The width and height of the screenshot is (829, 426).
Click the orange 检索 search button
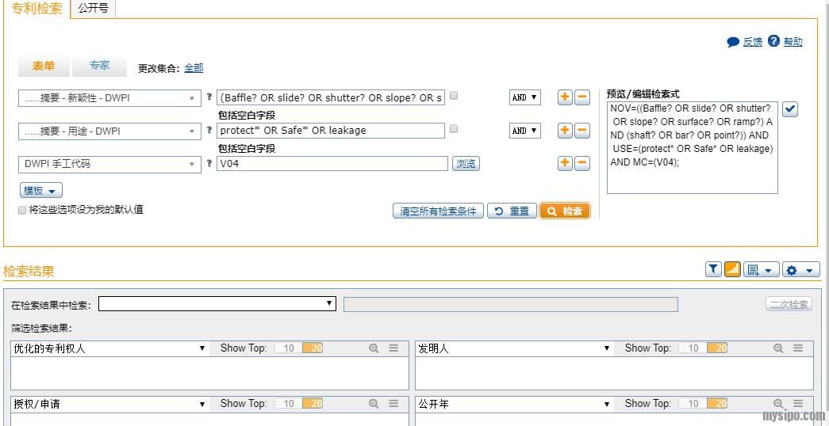565,211
